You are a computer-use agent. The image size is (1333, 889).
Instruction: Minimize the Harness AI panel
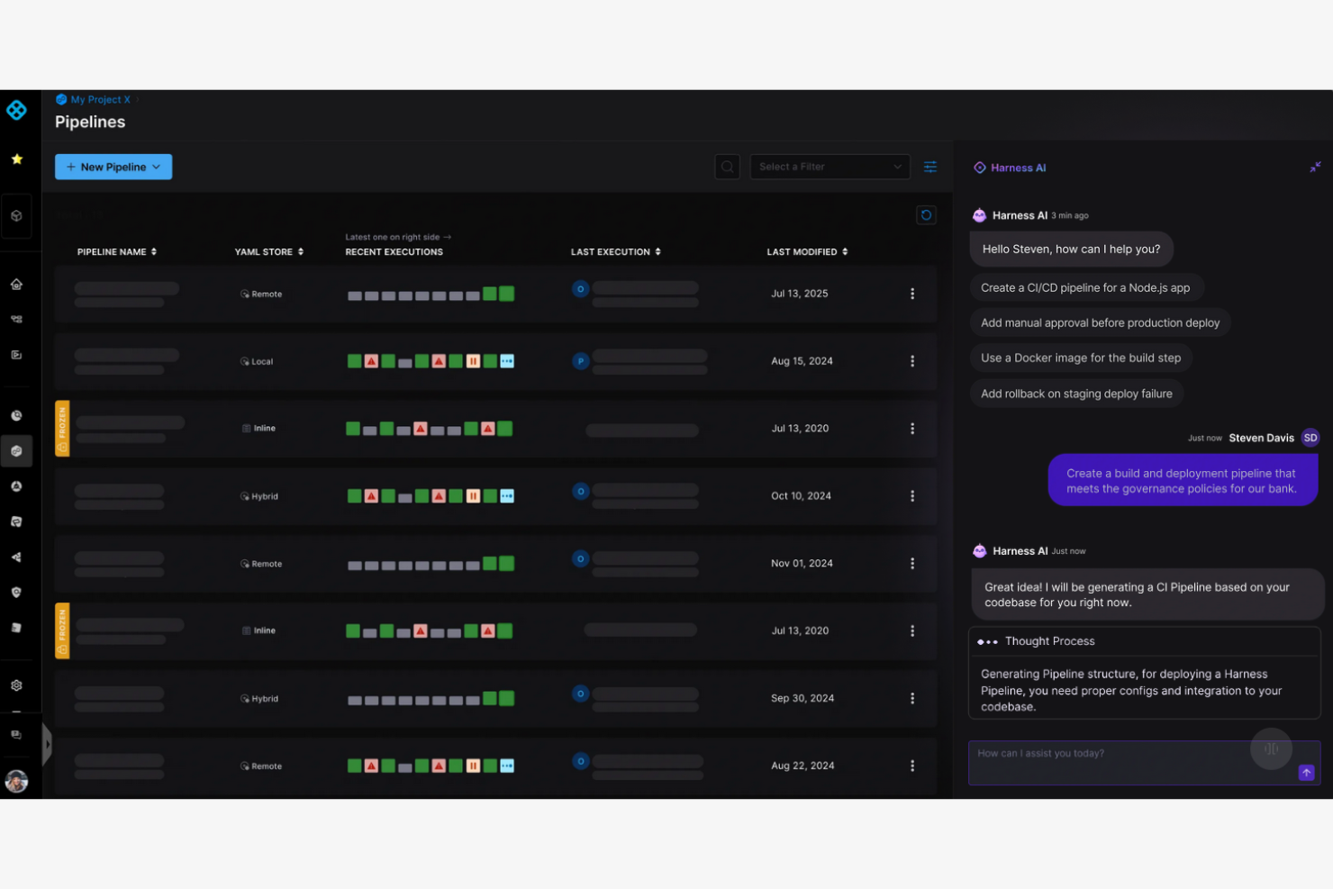(1316, 167)
